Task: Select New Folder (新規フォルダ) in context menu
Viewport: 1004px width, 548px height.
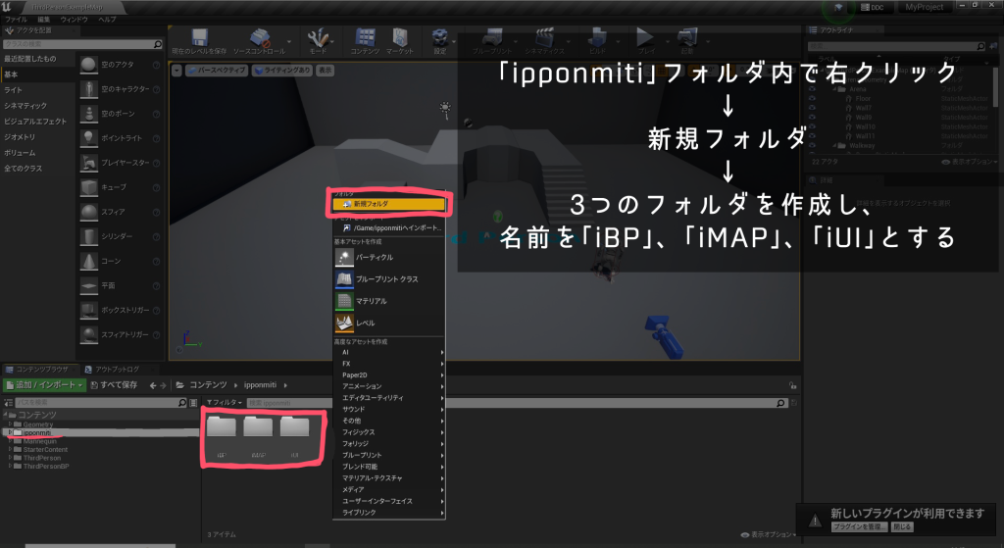Action: (390, 204)
